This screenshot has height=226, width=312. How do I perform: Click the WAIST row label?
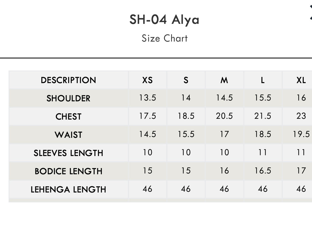(68, 135)
